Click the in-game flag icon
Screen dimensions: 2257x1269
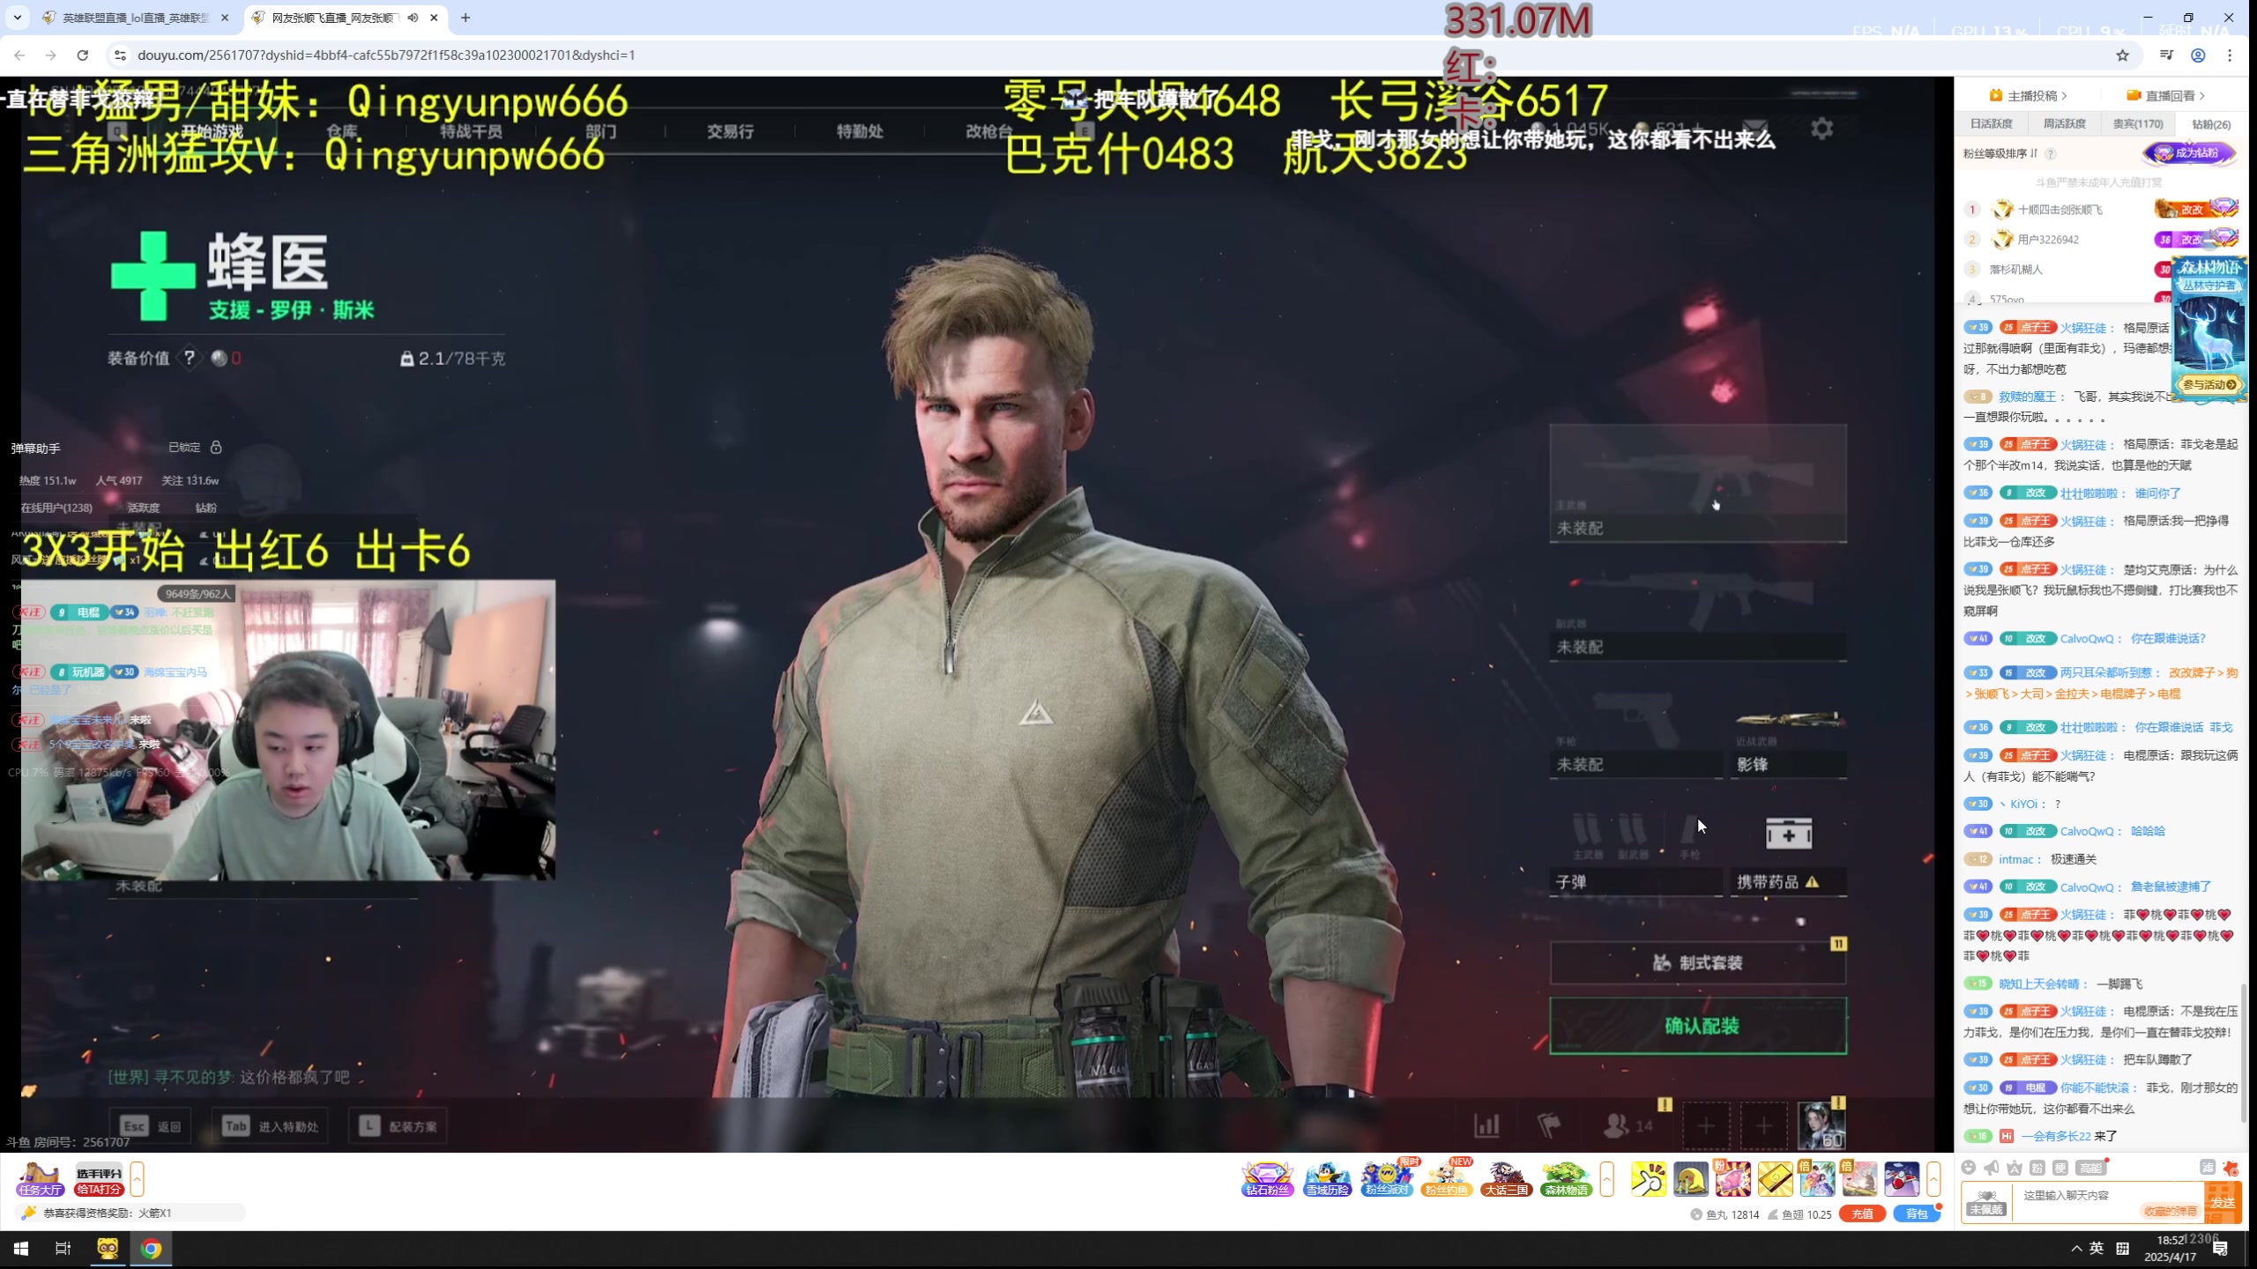coord(1549,1125)
